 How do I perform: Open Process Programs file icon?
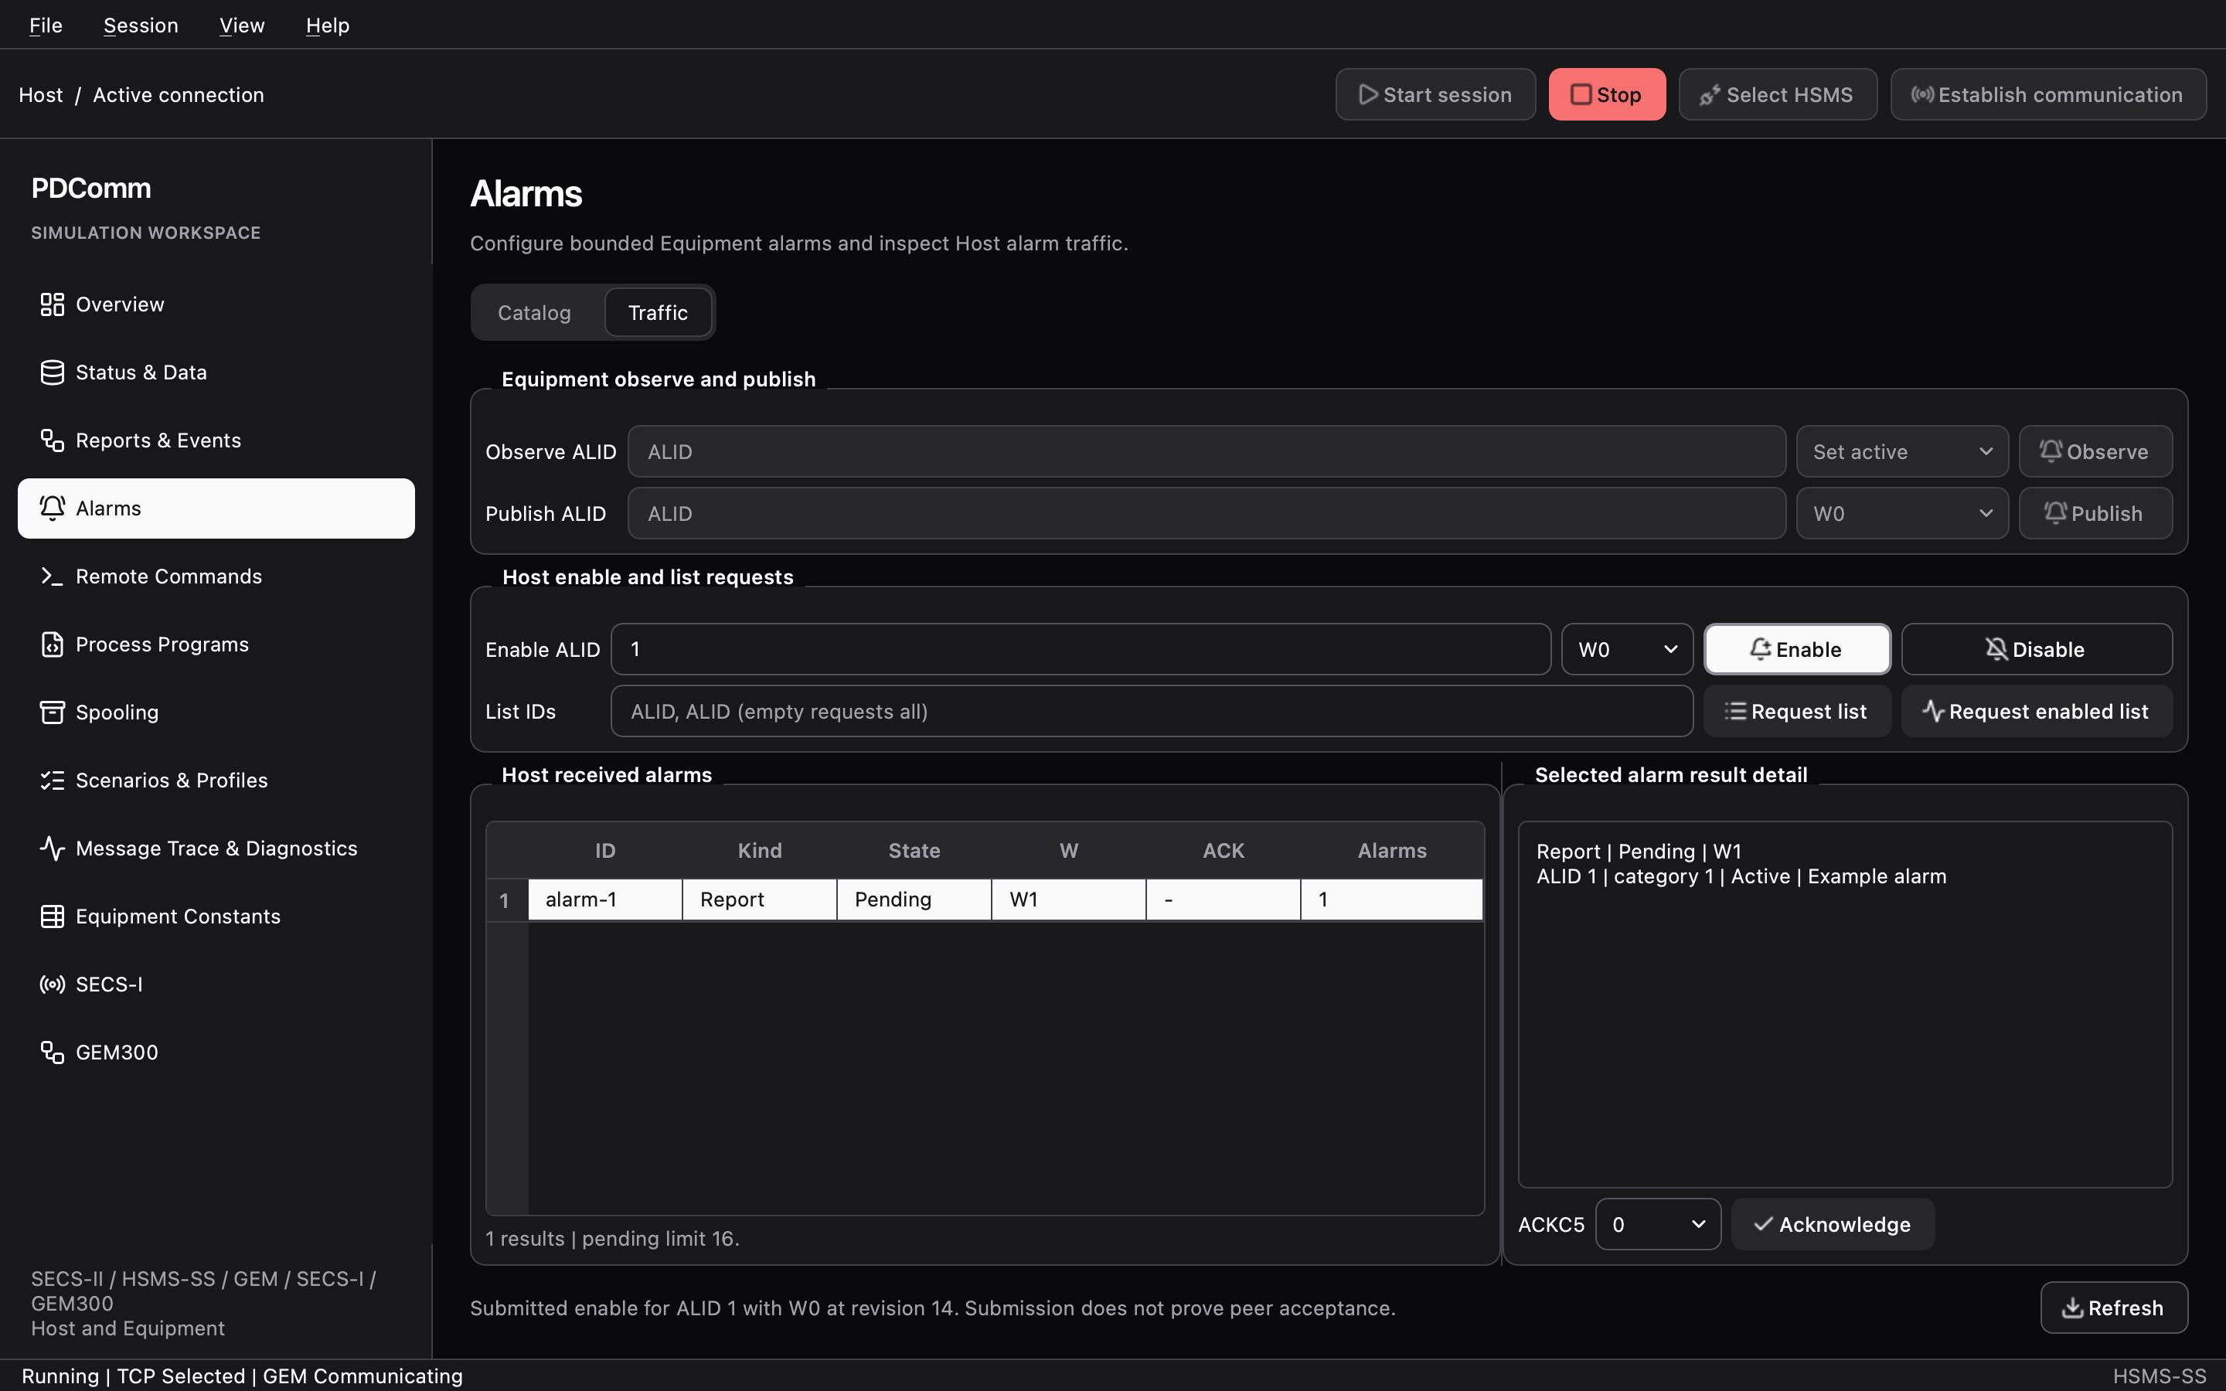(x=53, y=645)
